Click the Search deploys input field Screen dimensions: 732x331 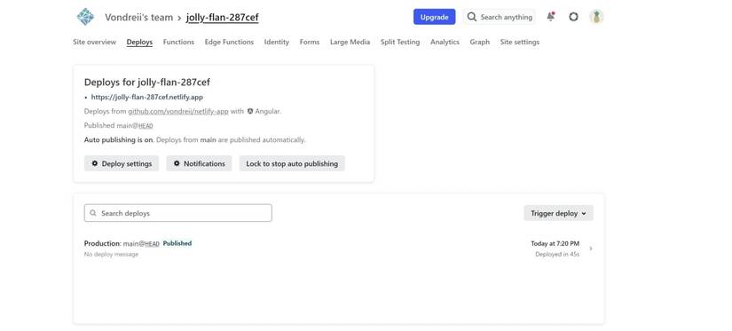(x=177, y=213)
